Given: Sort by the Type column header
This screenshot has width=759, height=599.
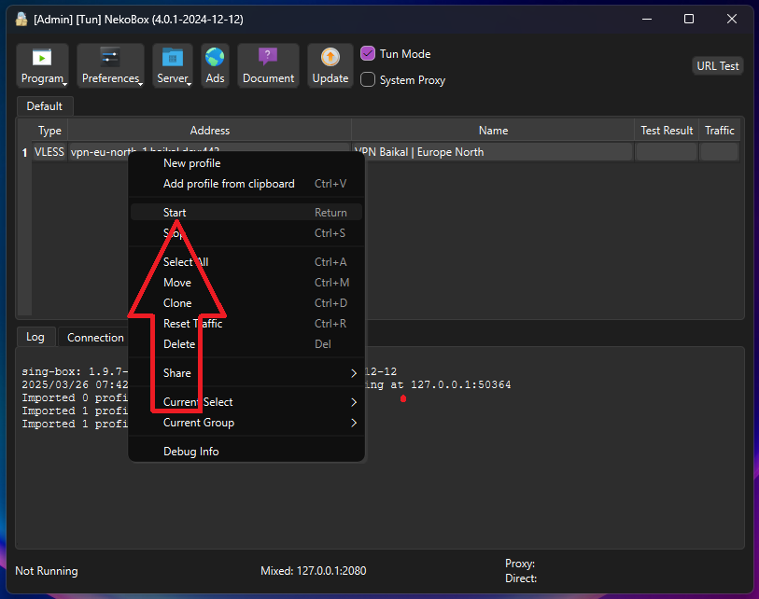Looking at the screenshot, I should coord(49,130).
